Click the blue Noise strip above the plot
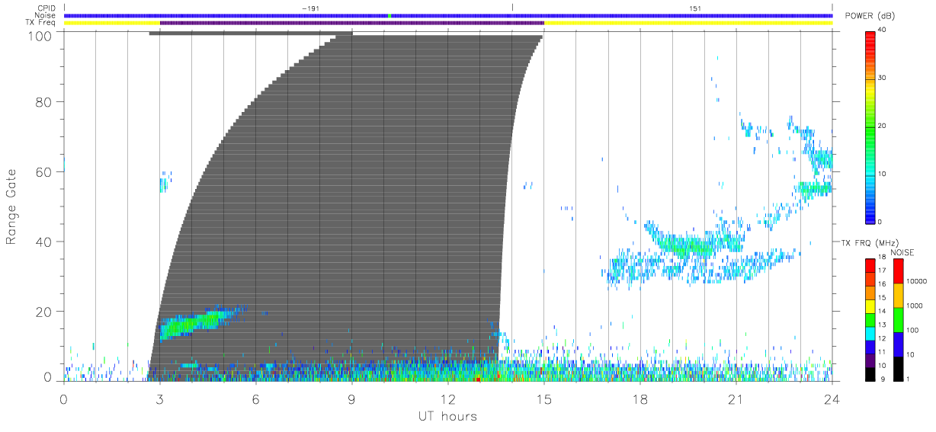936x432 pixels. (448, 15)
